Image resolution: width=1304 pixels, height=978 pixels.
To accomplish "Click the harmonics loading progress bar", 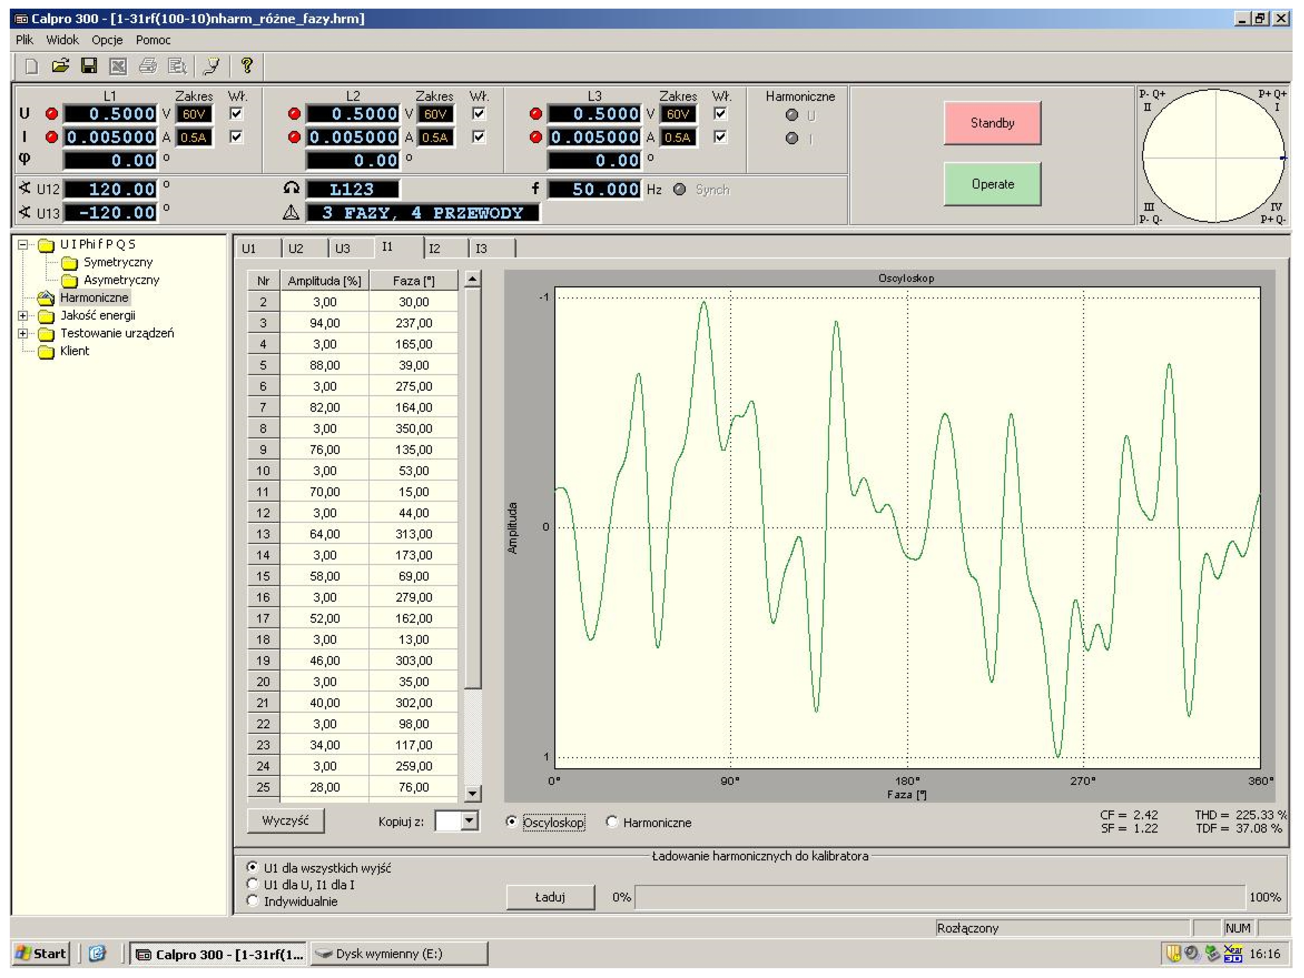I will point(939,897).
